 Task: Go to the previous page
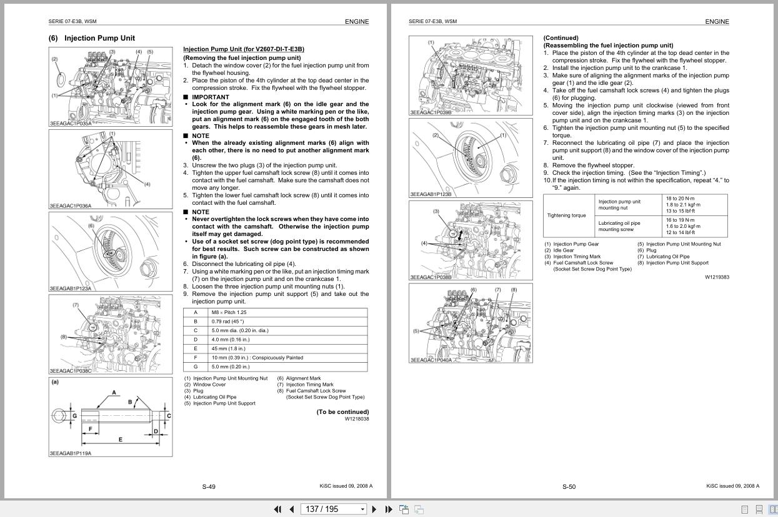pyautogui.click(x=291, y=509)
